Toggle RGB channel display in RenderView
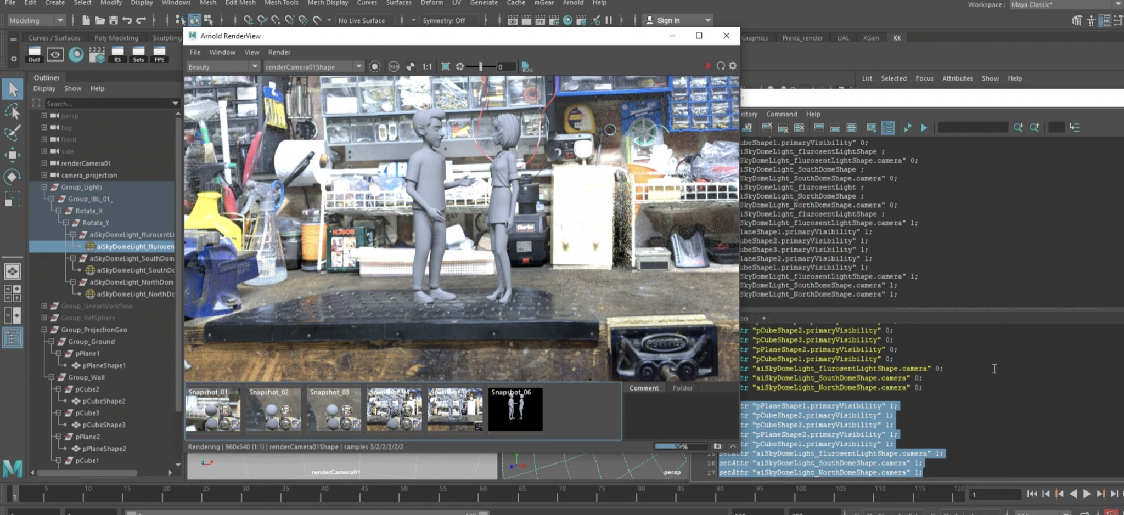 (x=394, y=66)
